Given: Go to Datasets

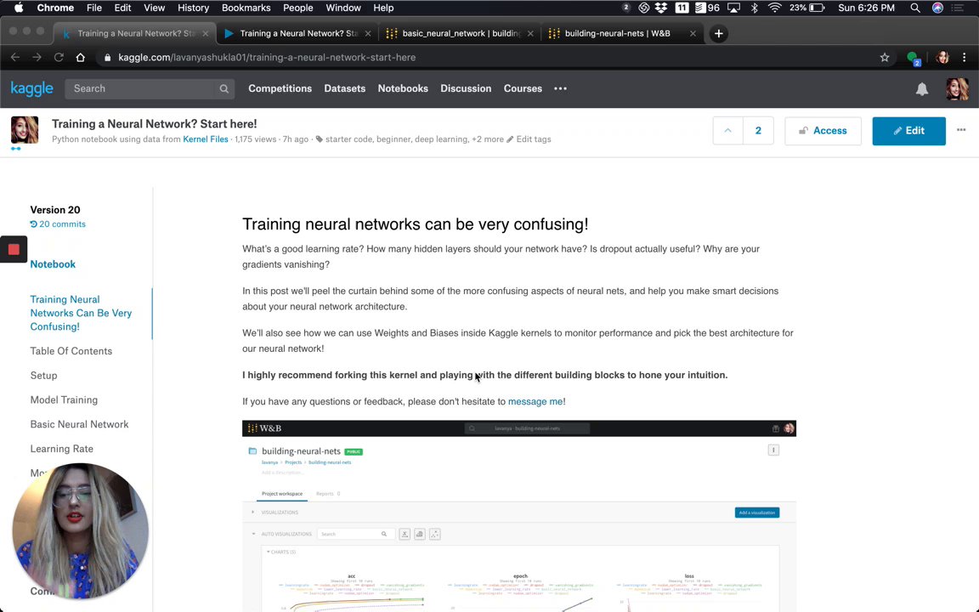Looking at the screenshot, I should (345, 88).
